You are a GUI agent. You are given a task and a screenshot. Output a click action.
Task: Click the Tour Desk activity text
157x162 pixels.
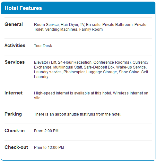(43, 46)
